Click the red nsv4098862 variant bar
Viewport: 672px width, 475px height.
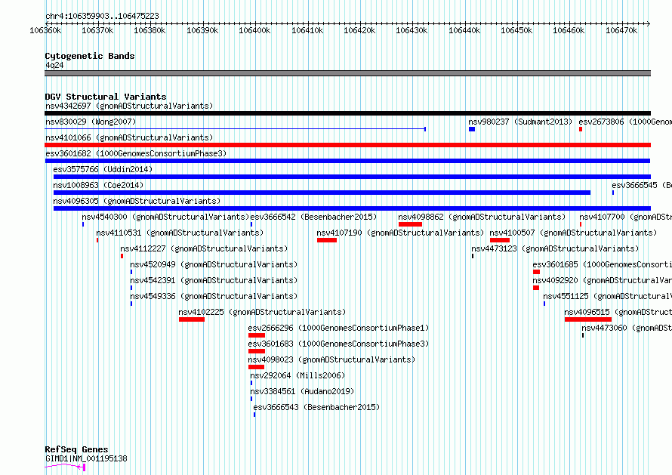point(410,224)
